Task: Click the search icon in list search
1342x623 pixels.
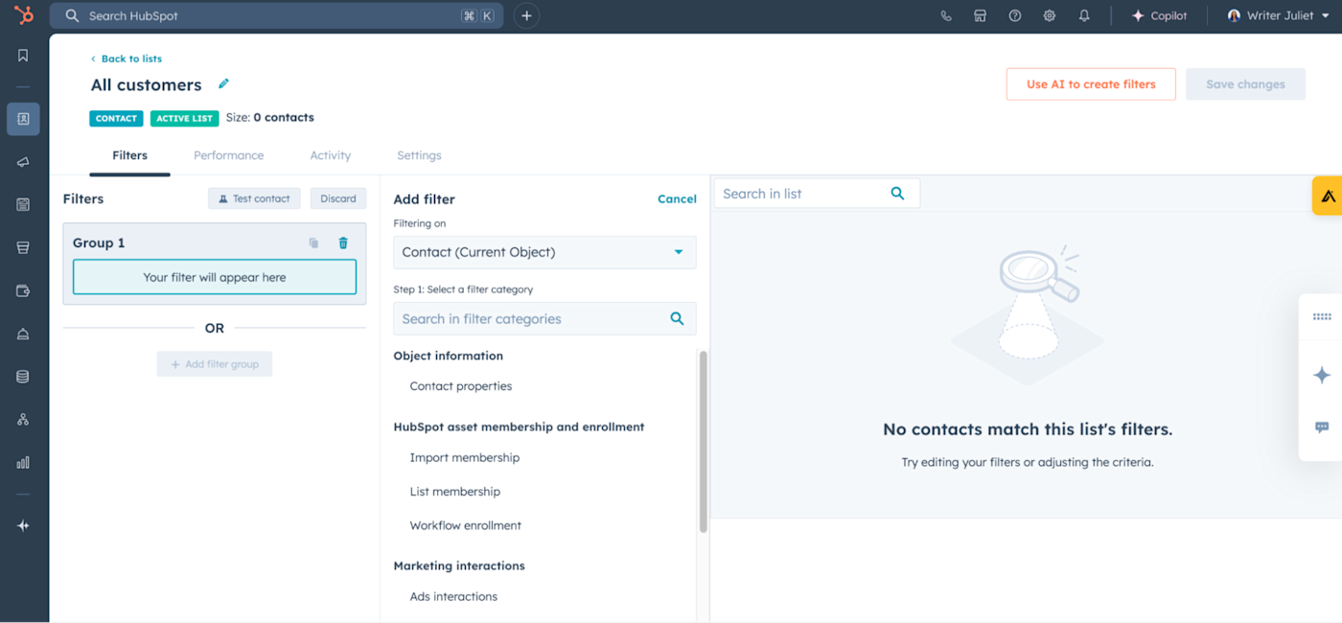Action: pyautogui.click(x=897, y=194)
